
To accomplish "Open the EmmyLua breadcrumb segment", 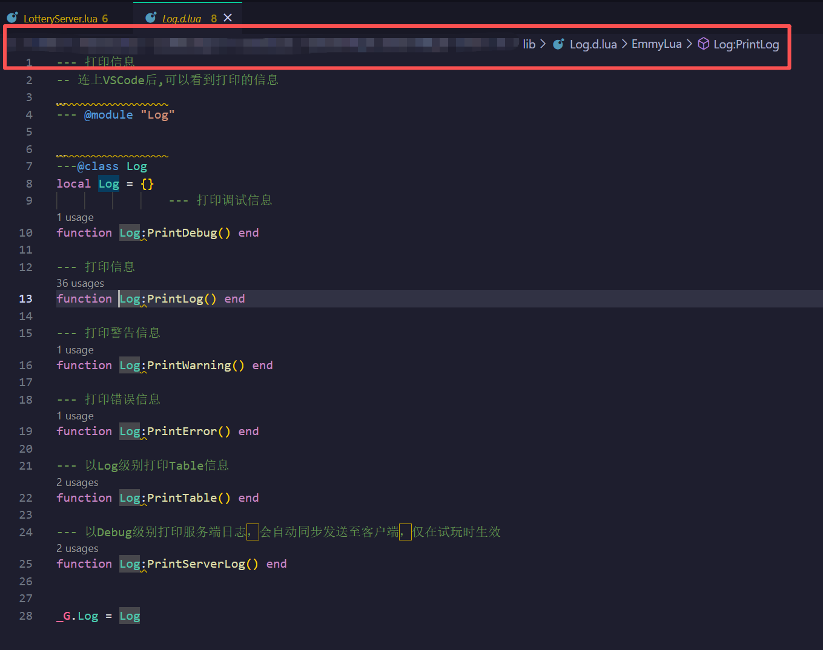I will (x=656, y=44).
